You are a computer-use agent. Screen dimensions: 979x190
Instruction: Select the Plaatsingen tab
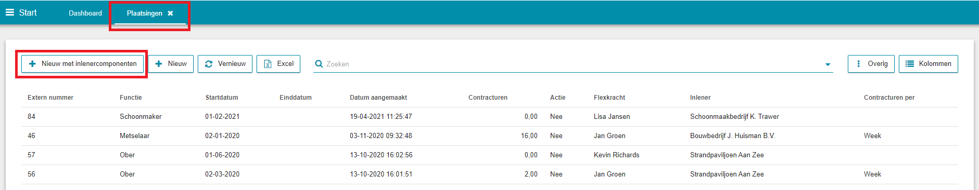click(x=145, y=13)
